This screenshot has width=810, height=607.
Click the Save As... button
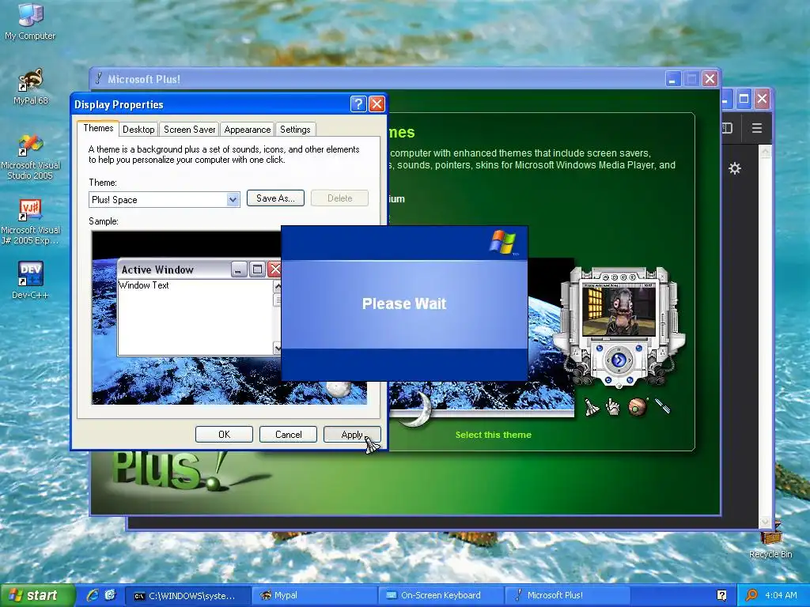(x=275, y=198)
